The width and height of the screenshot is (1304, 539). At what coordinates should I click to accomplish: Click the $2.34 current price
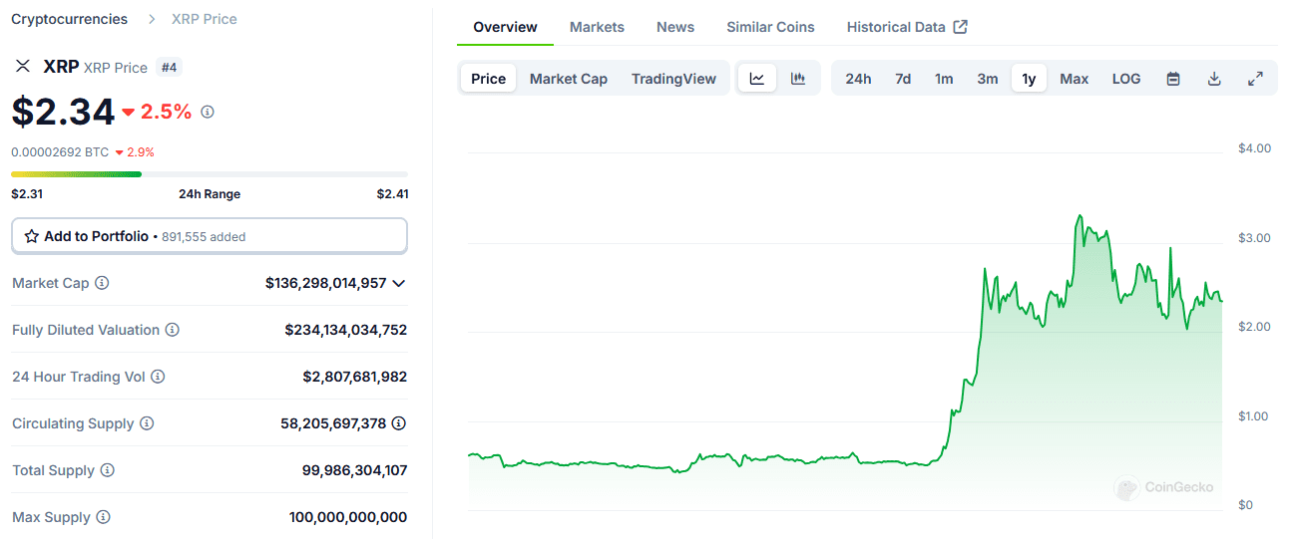[63, 112]
